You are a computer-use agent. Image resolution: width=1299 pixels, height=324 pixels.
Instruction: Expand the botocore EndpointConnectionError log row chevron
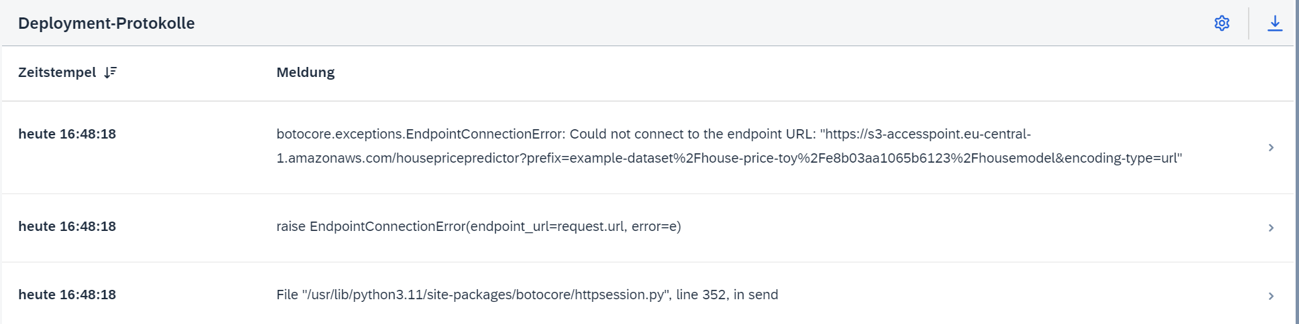coord(1271,147)
